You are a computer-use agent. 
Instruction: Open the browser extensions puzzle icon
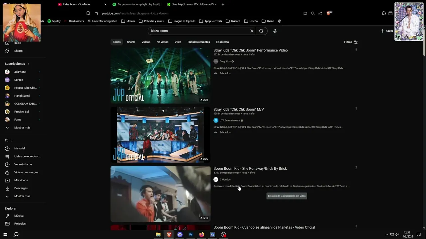[x=384, y=13]
